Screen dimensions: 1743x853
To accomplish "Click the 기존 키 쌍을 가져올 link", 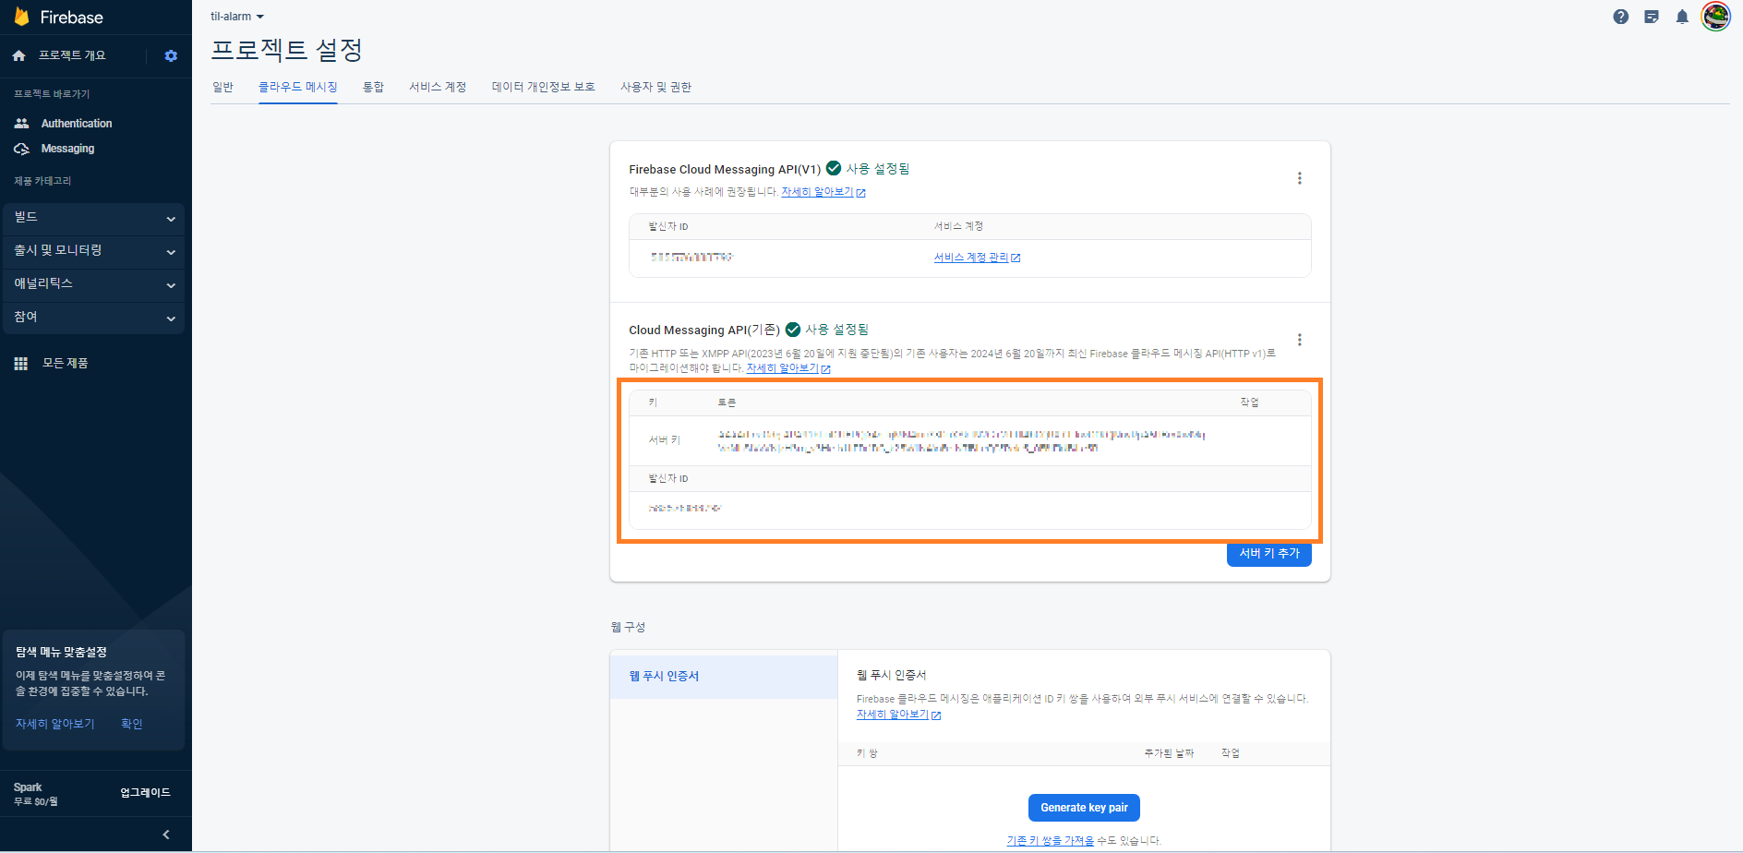I will point(1050,841).
